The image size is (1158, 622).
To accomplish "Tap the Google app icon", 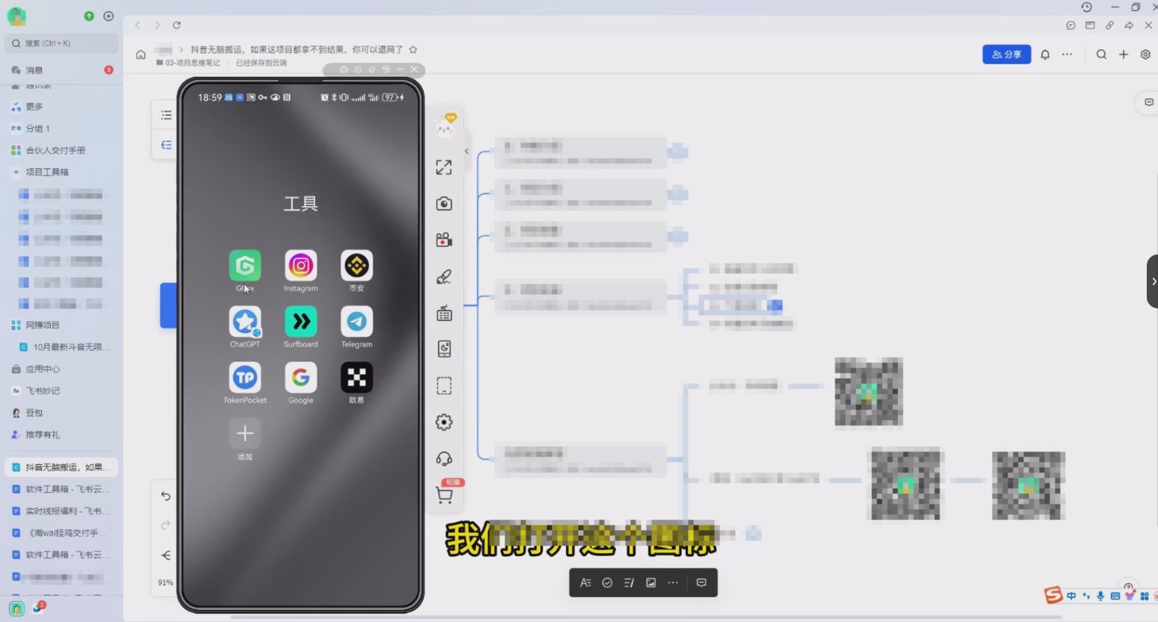I will pyautogui.click(x=300, y=378).
